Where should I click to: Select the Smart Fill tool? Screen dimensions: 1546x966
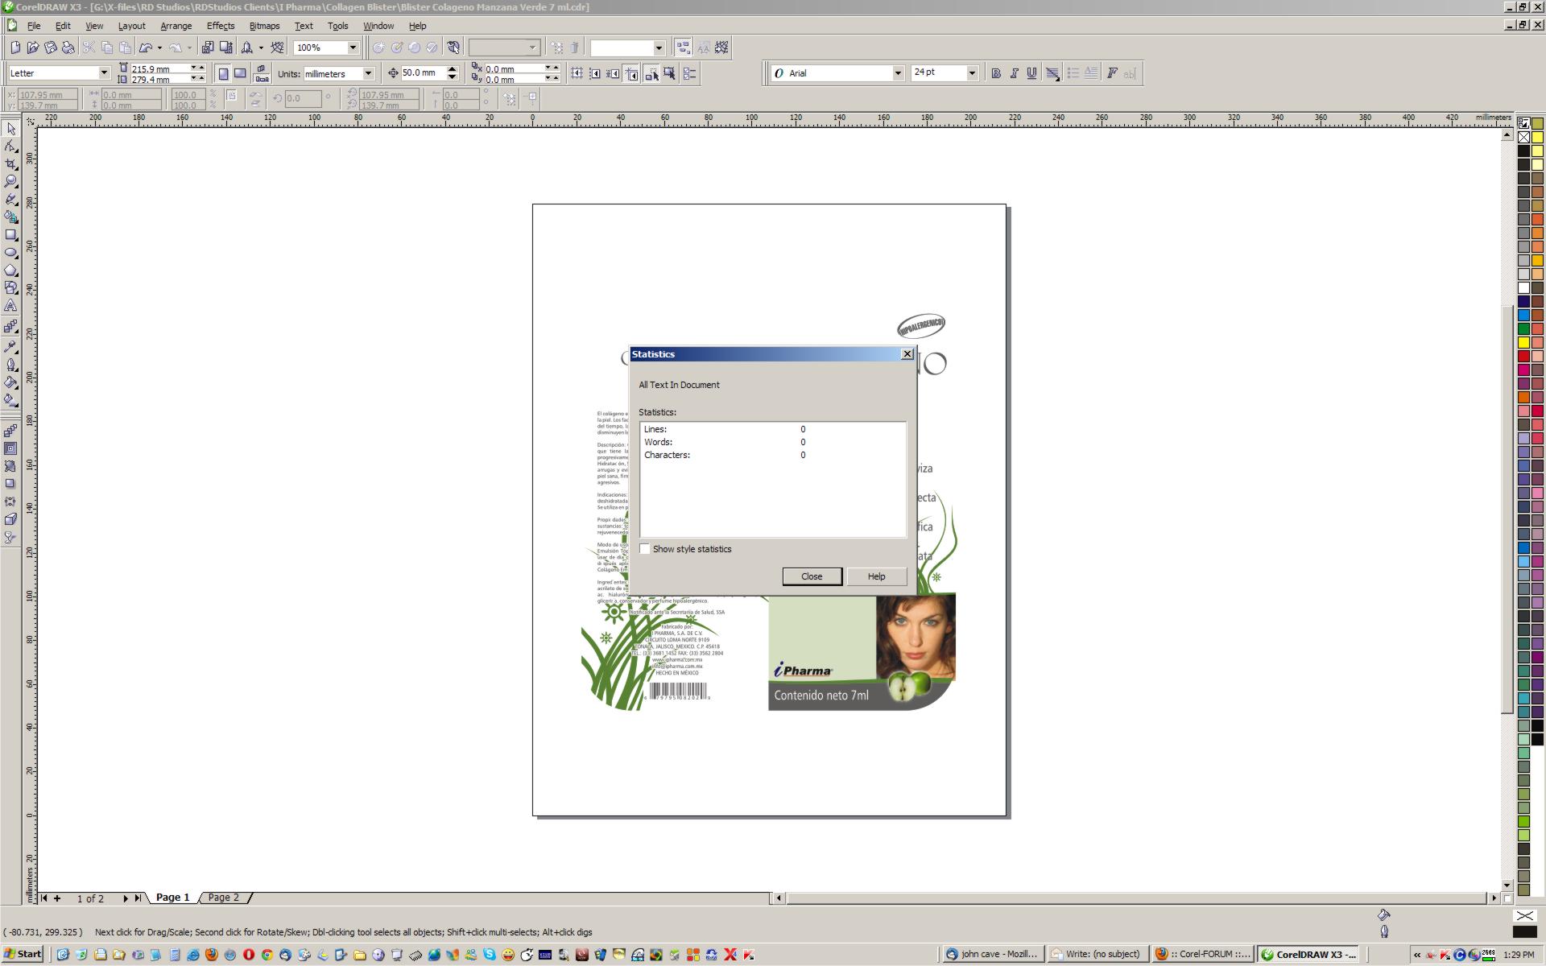tap(10, 217)
